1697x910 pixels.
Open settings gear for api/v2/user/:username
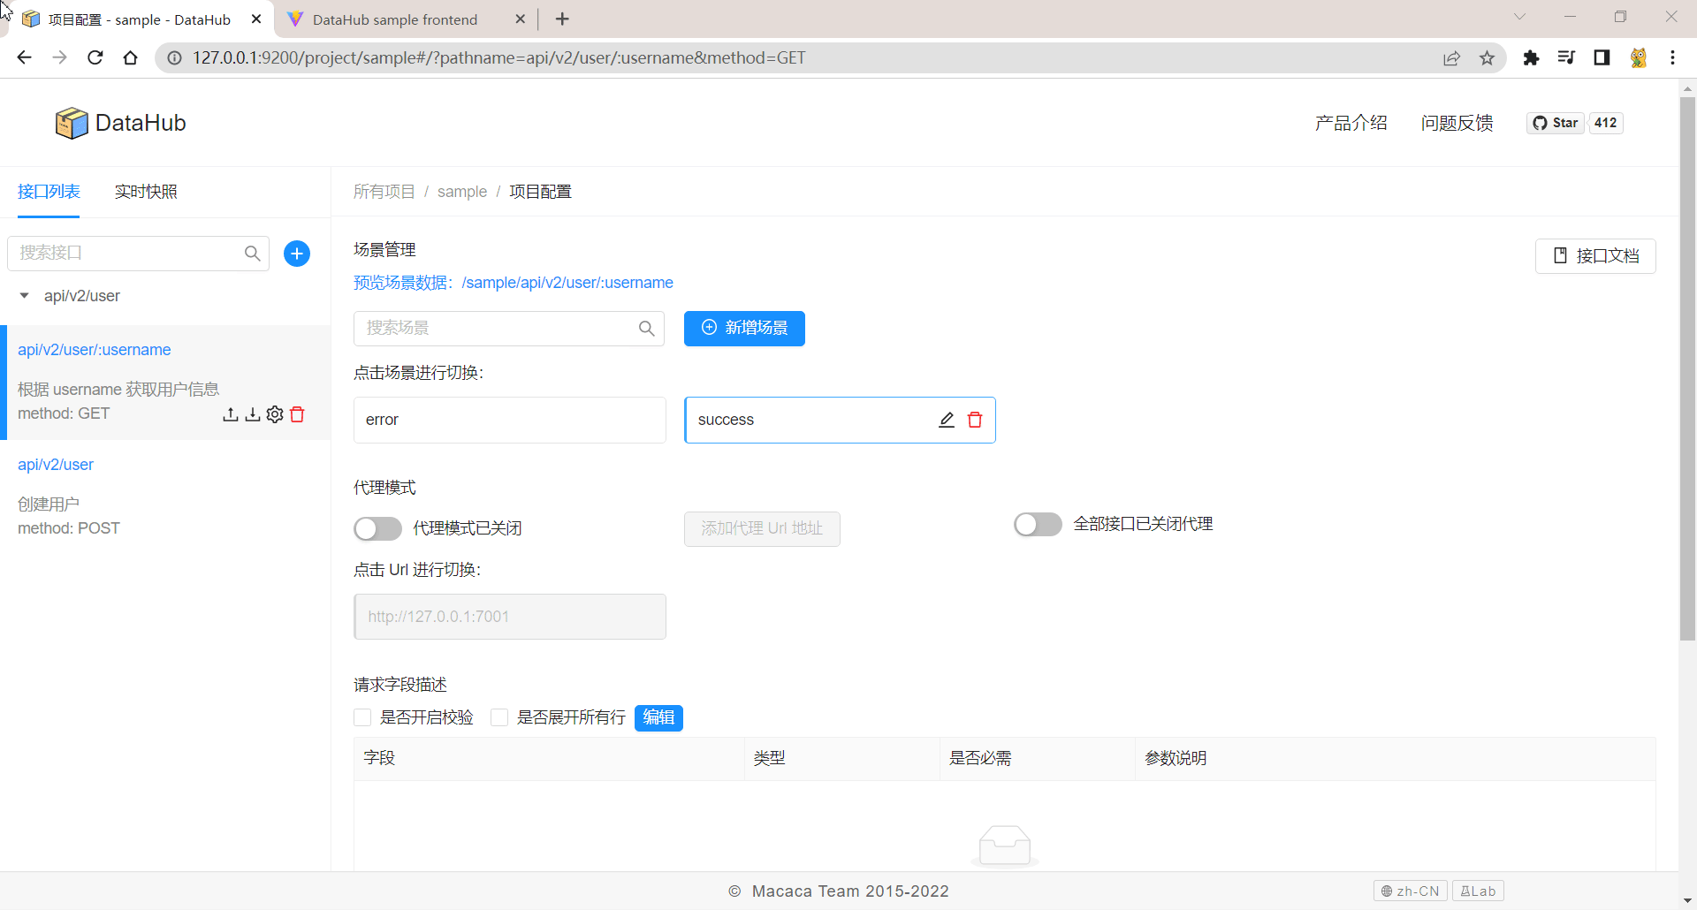click(274, 414)
